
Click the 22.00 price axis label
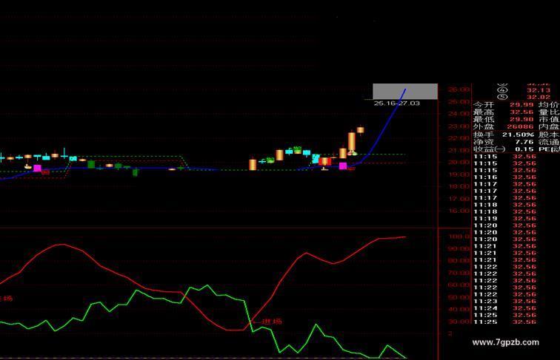(459, 138)
